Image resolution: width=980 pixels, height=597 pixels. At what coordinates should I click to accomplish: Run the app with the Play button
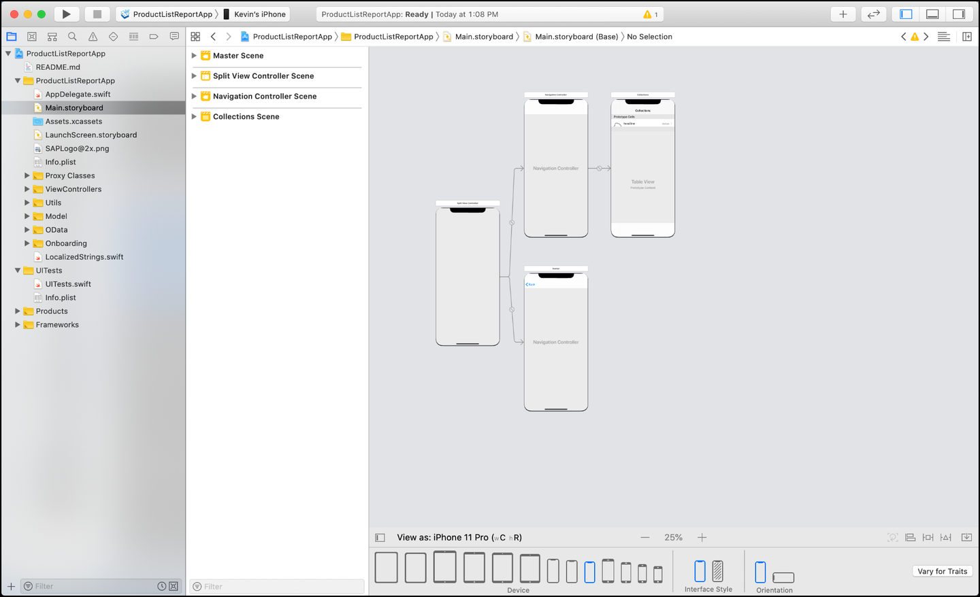[66, 14]
